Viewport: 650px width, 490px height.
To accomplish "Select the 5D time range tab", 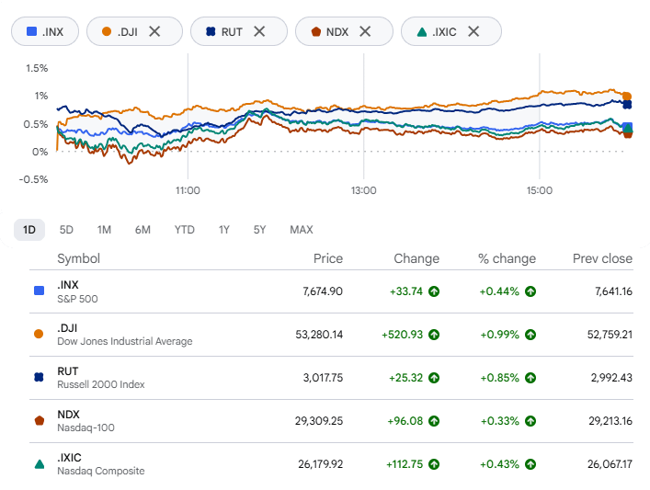I will coord(66,230).
